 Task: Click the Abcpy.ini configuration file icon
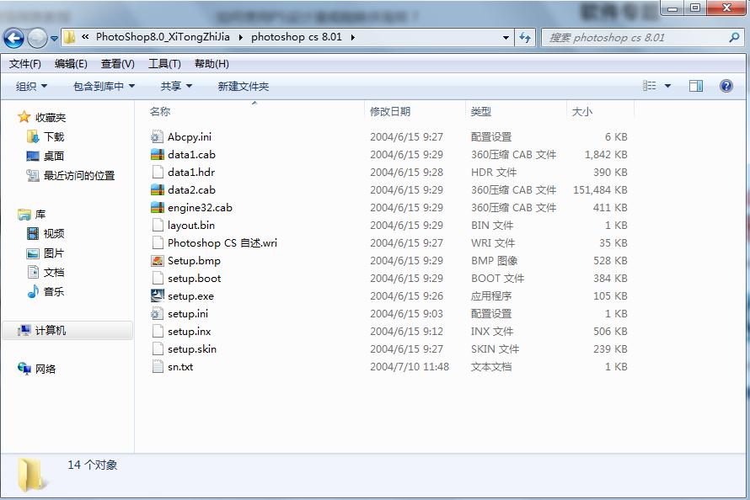[156, 136]
